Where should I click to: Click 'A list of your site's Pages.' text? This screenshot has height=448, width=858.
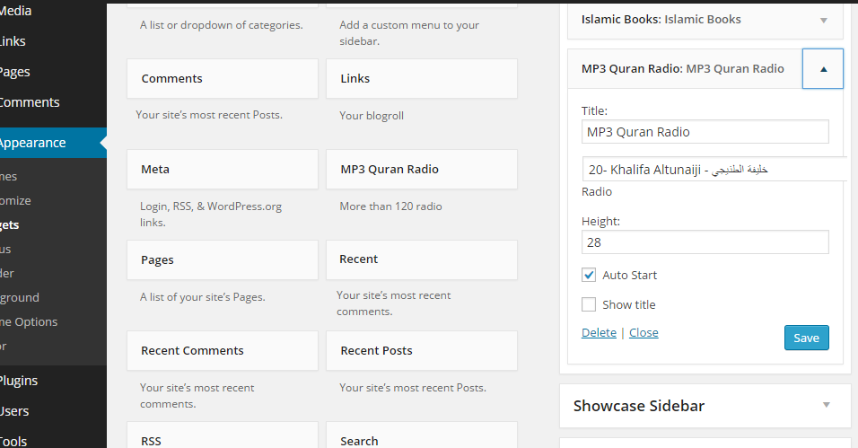[203, 297]
